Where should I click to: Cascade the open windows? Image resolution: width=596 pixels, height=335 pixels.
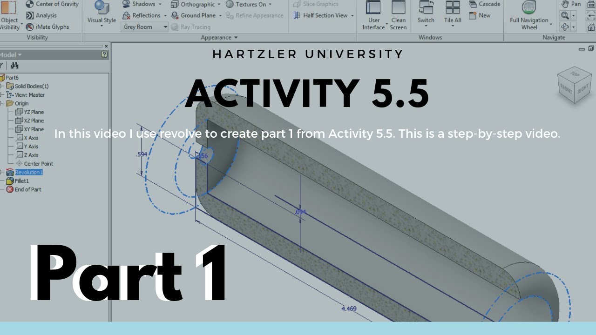tap(484, 4)
